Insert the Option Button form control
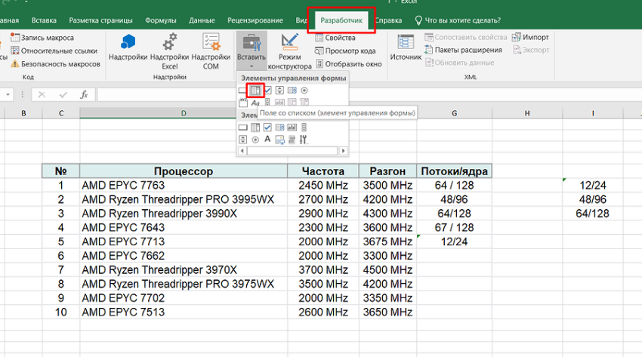 point(304,91)
